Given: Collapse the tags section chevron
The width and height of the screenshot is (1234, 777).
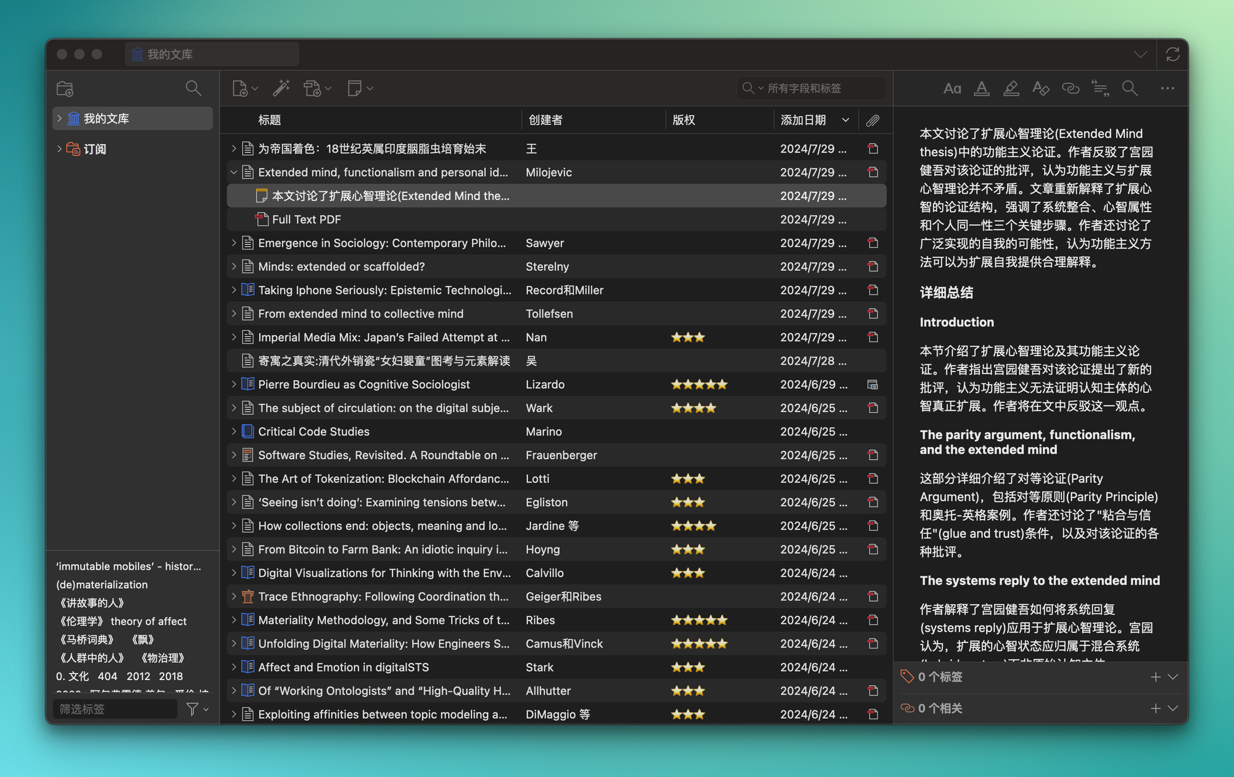Looking at the screenshot, I should 1173,677.
